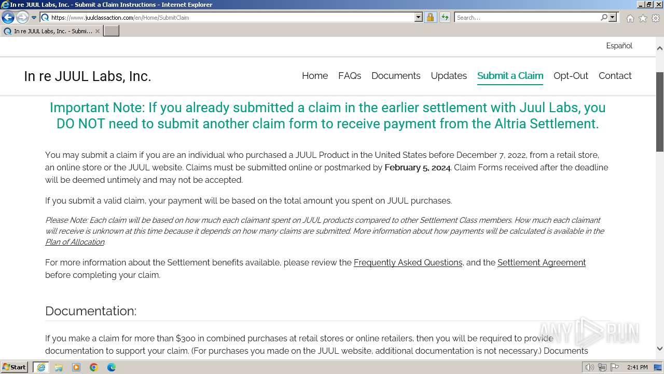Click scrollbar down arrow

click(x=659, y=349)
